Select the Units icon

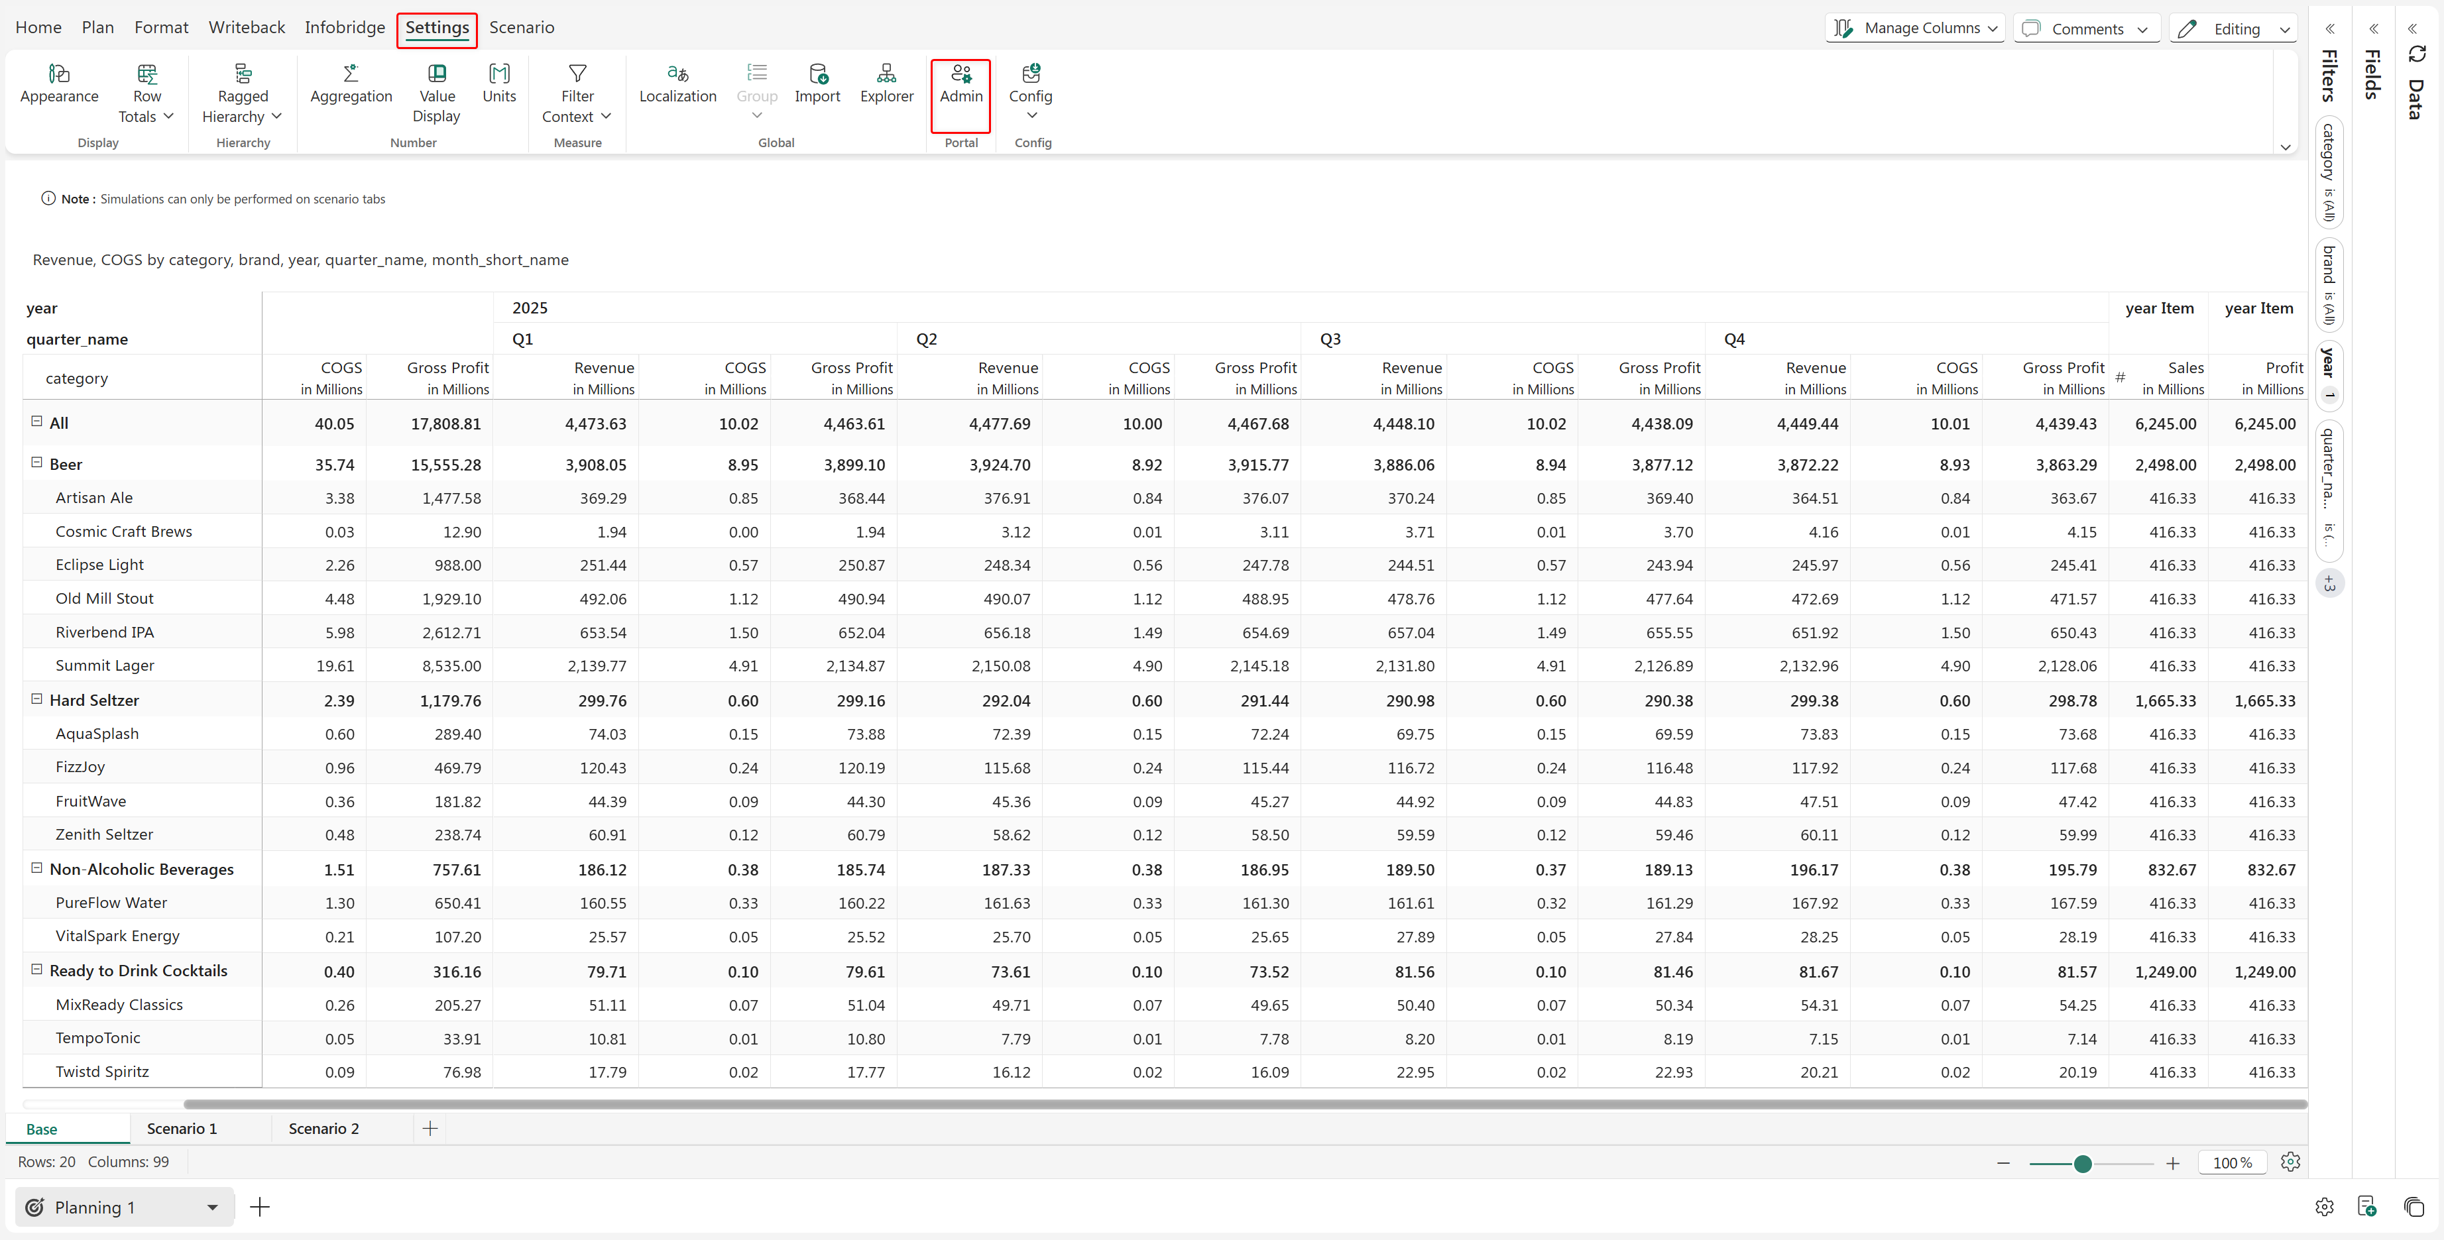(x=499, y=74)
